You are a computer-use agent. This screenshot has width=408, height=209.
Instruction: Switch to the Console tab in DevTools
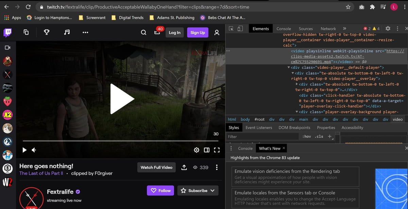284,28
